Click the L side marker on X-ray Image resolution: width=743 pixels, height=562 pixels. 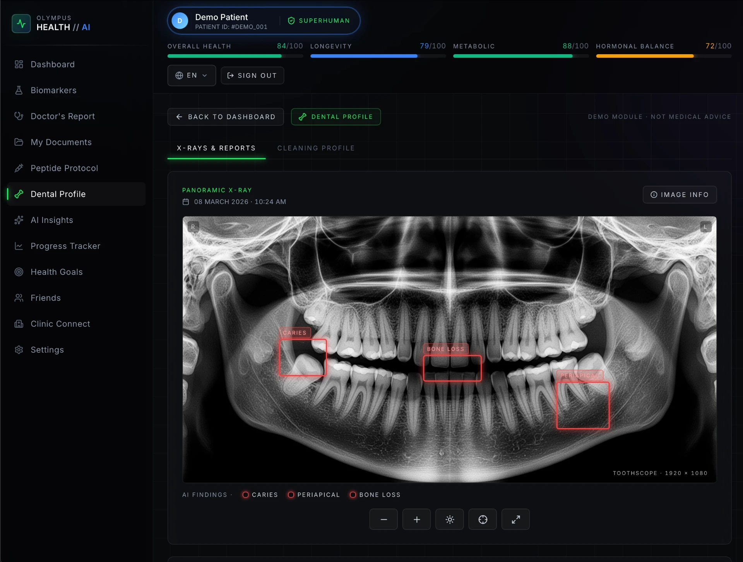click(705, 227)
